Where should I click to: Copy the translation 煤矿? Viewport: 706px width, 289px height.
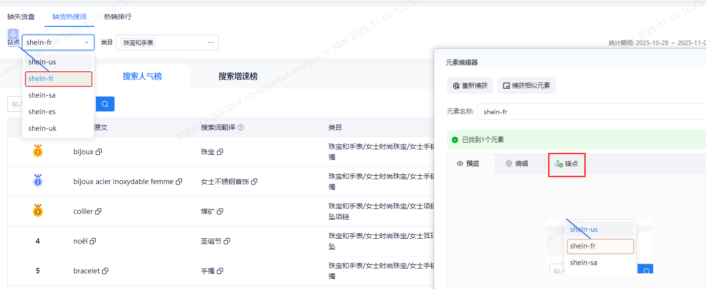pos(220,211)
